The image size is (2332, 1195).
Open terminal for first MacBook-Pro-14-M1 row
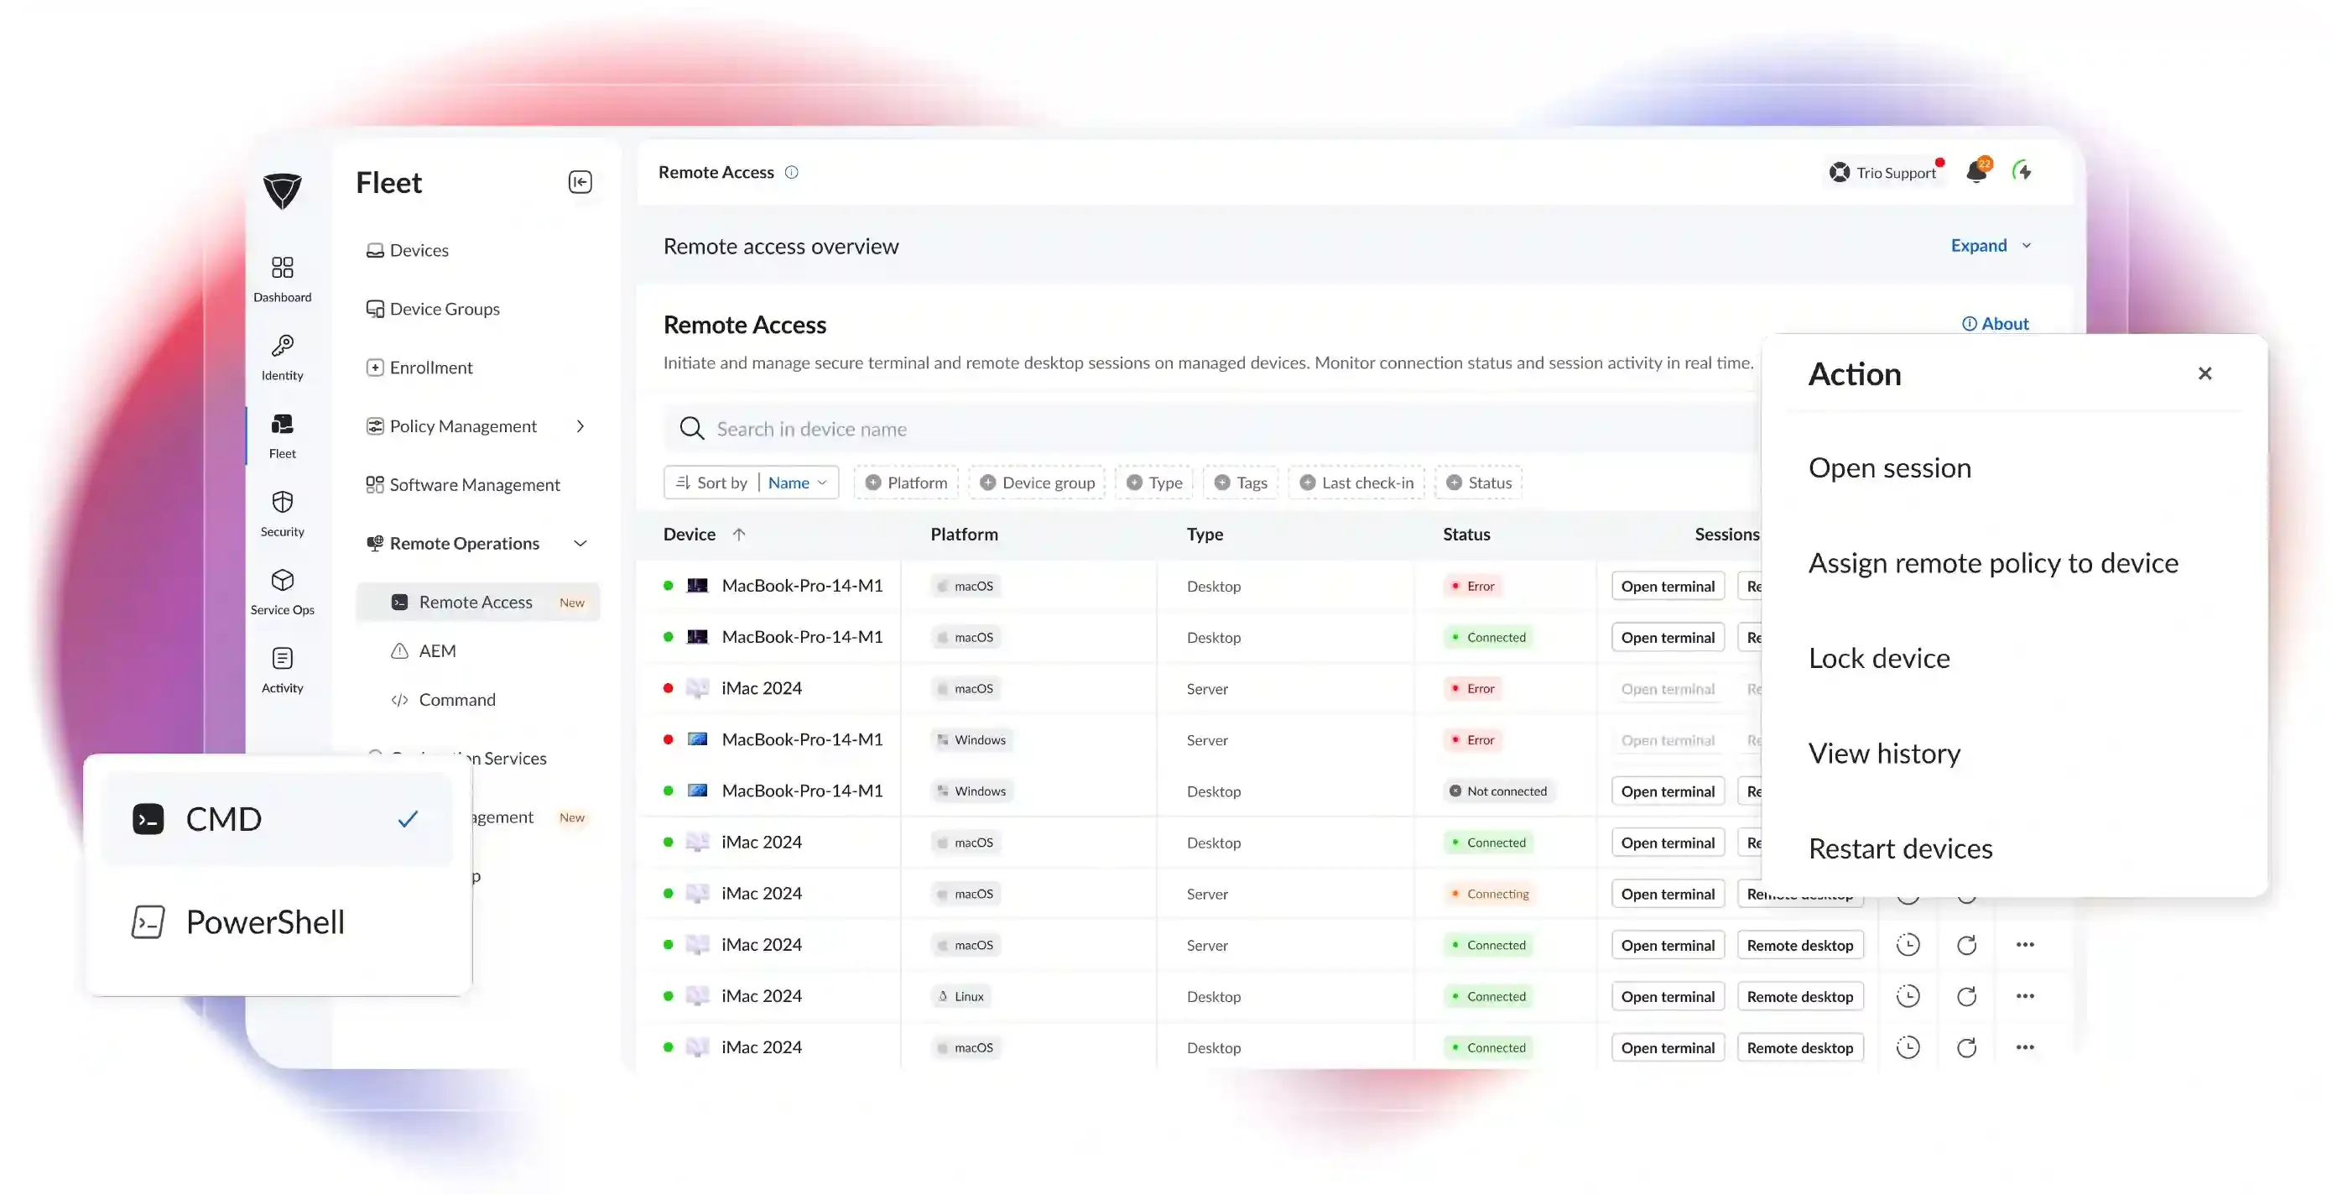click(x=1668, y=586)
